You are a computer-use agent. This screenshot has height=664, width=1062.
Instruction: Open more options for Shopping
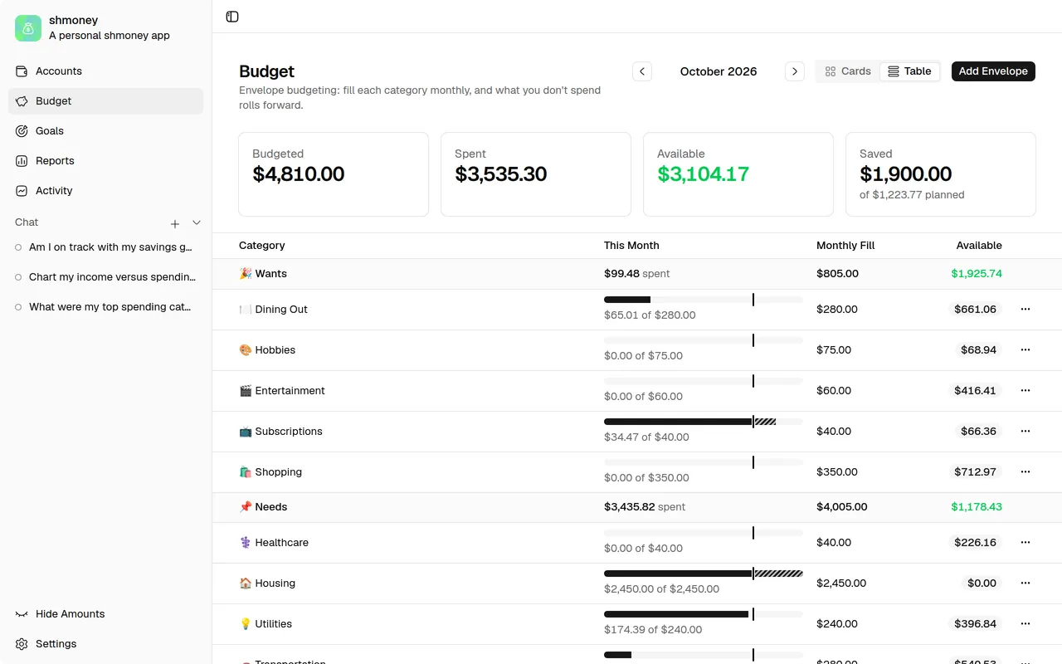[1025, 472]
